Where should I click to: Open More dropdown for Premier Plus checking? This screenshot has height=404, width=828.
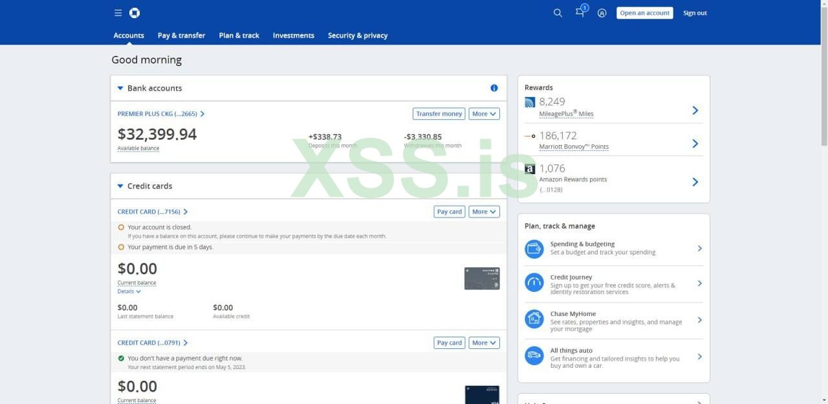click(484, 114)
